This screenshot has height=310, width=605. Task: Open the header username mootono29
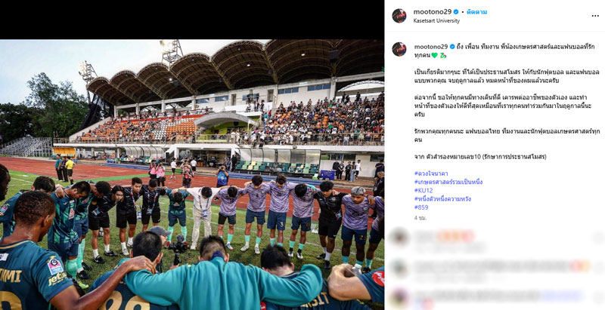pos(433,12)
